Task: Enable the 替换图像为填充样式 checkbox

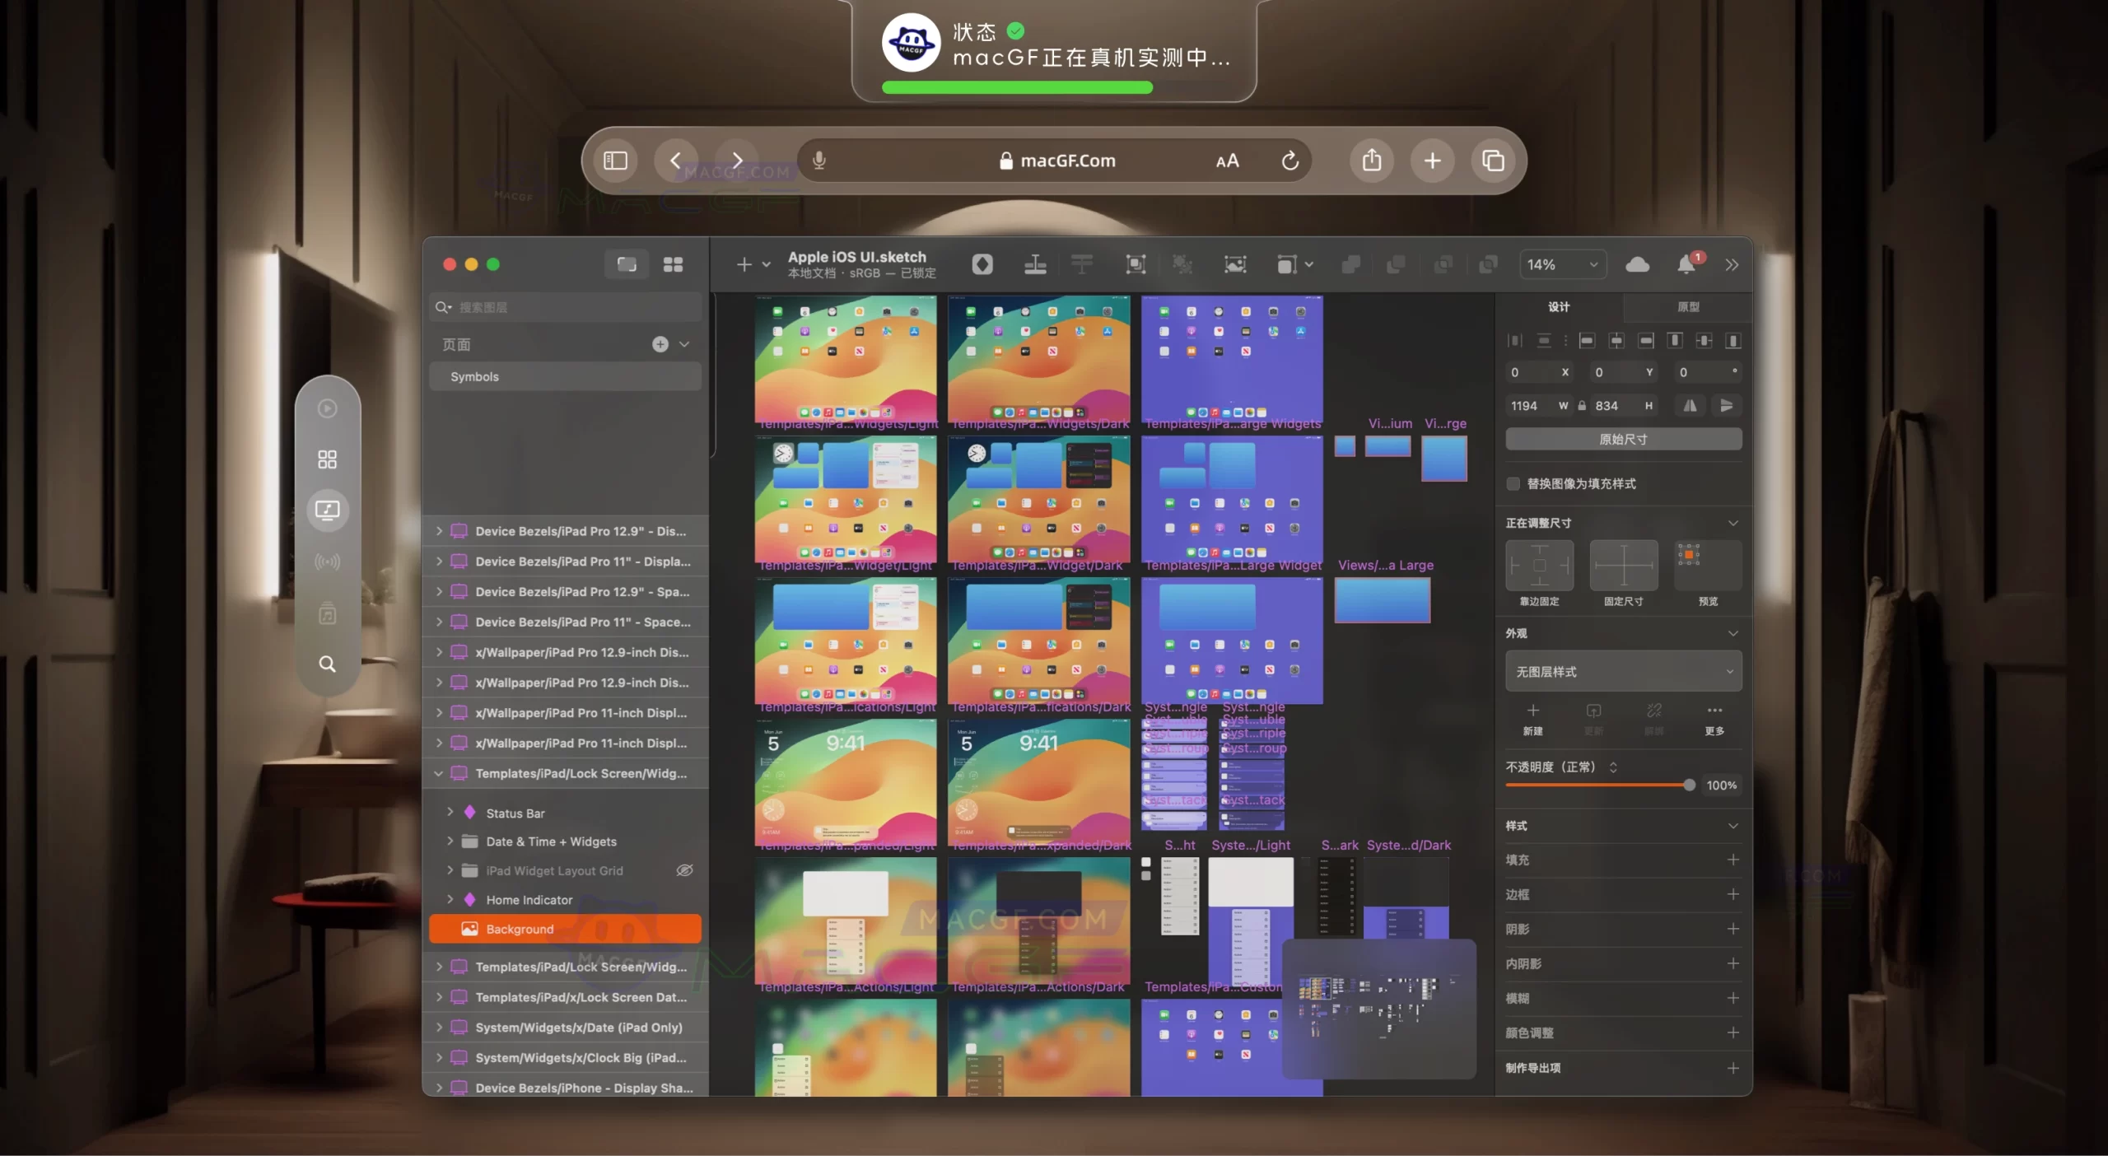Action: [x=1513, y=483]
